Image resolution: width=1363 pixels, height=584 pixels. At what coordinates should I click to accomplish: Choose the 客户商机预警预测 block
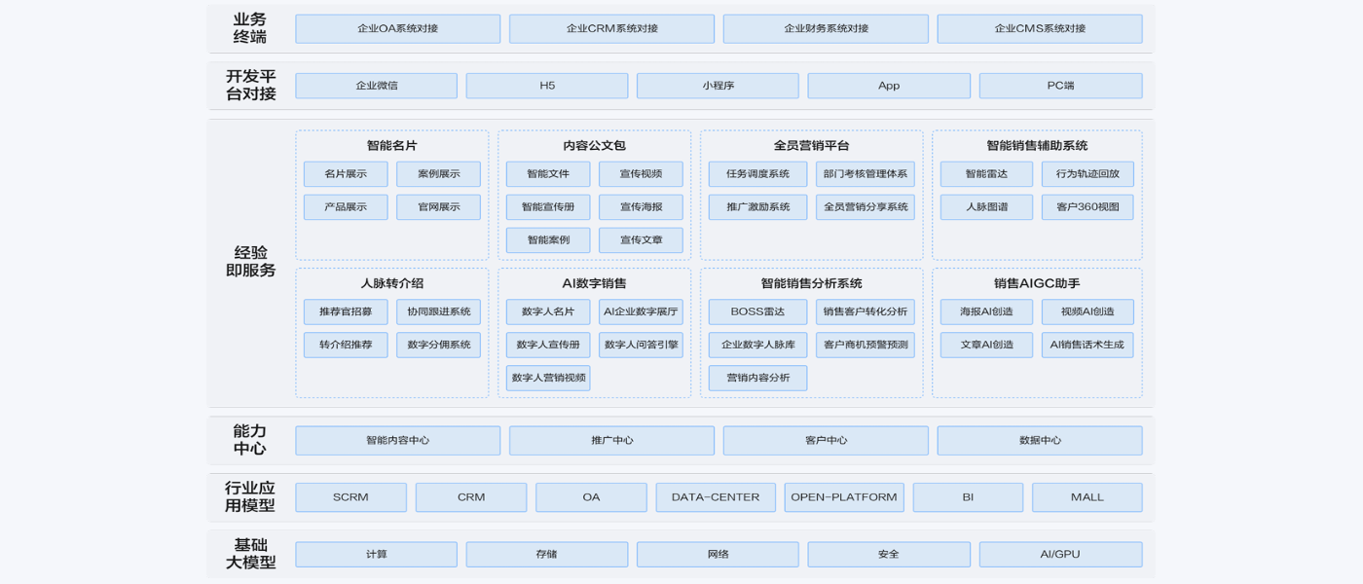pos(865,345)
